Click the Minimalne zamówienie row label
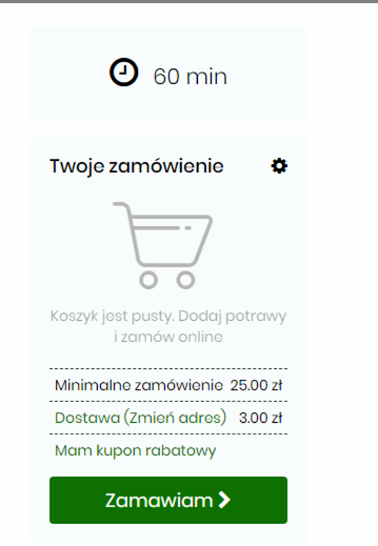The width and height of the screenshot is (378, 546). [139, 385]
